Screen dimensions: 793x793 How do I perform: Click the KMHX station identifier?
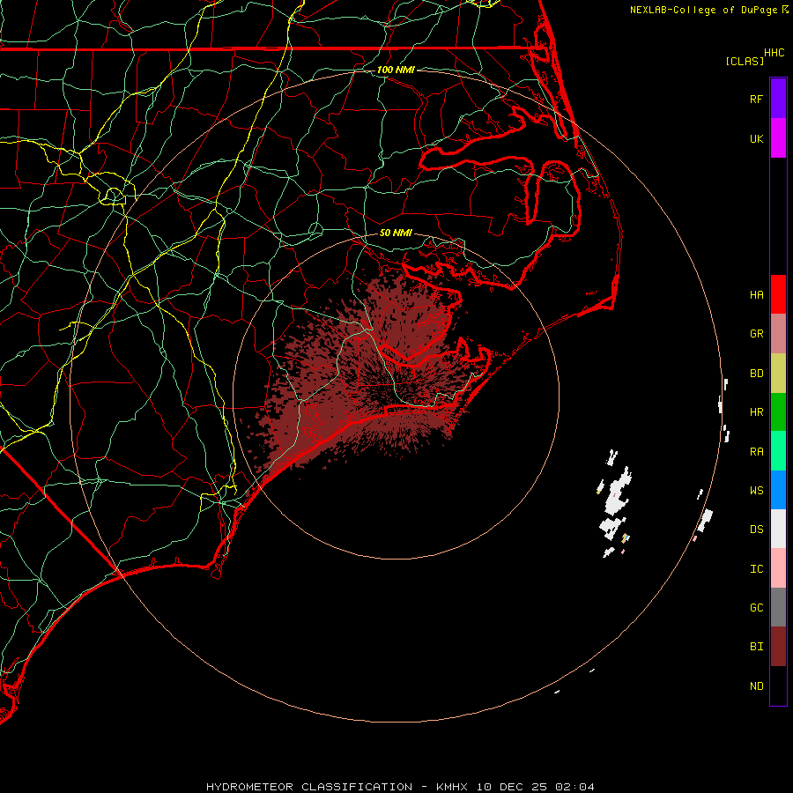click(452, 787)
